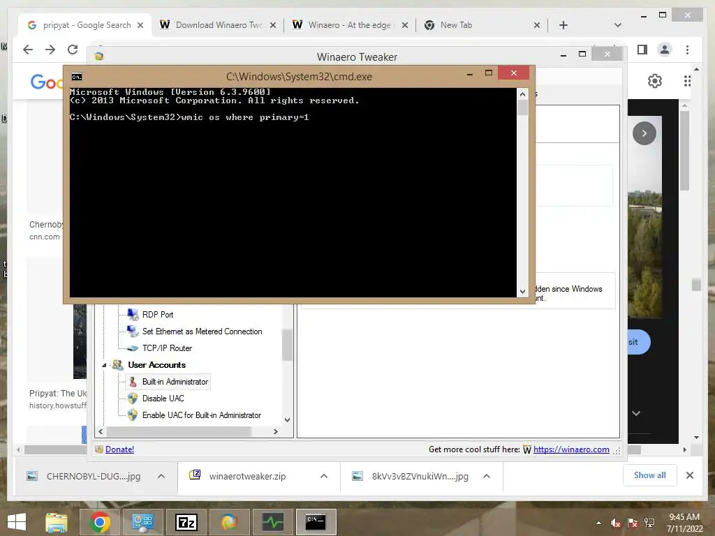The height and width of the screenshot is (536, 715).
Task: Reload the page in Chrome
Action: tap(73, 50)
